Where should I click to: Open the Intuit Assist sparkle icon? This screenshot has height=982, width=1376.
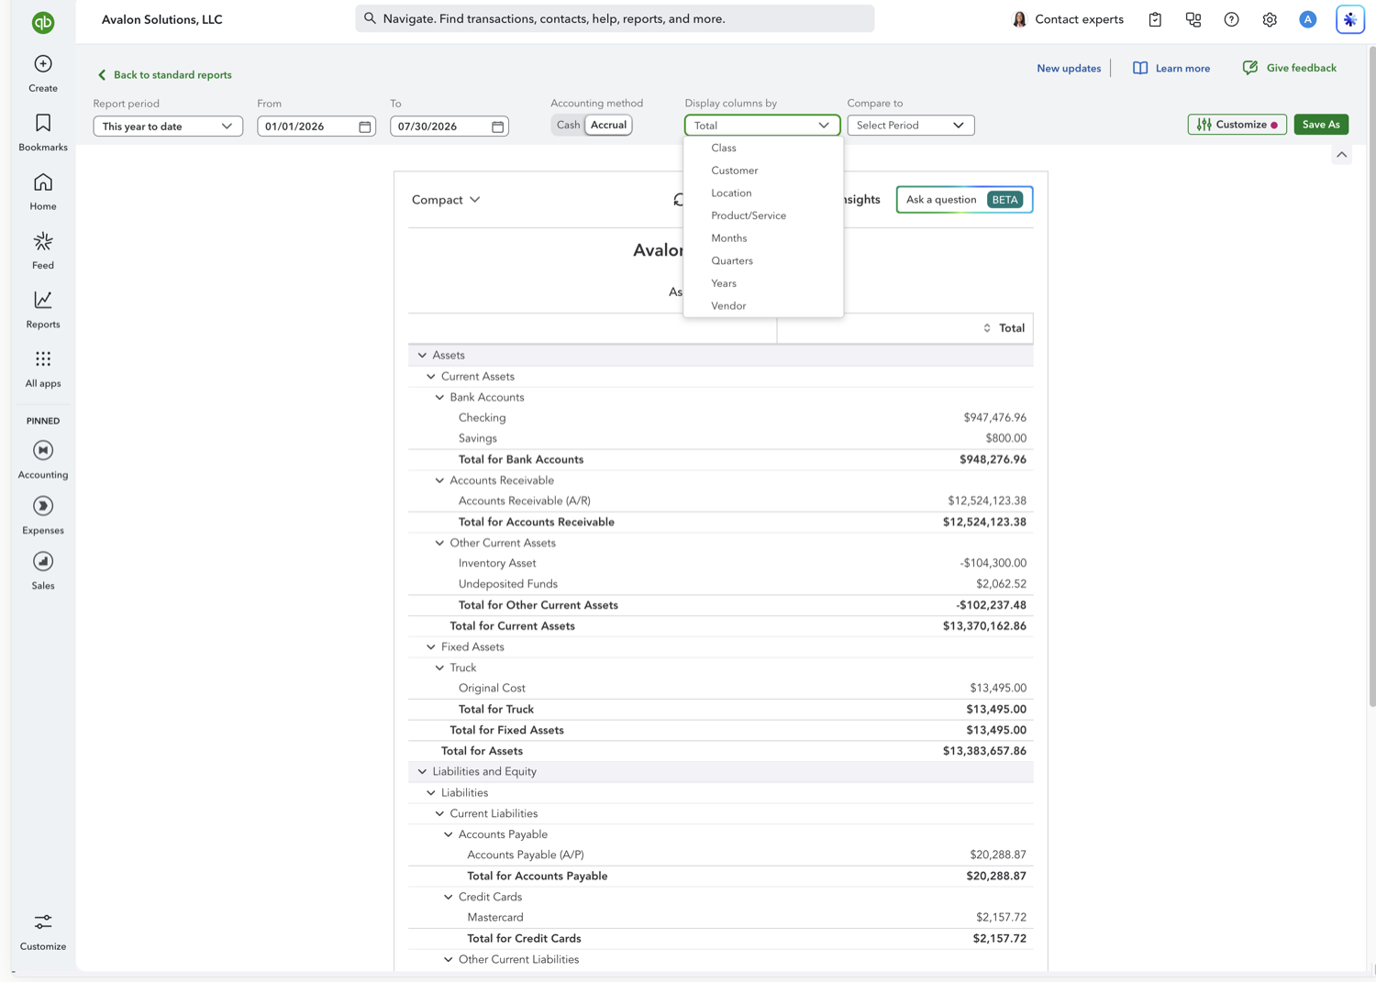(x=1350, y=19)
